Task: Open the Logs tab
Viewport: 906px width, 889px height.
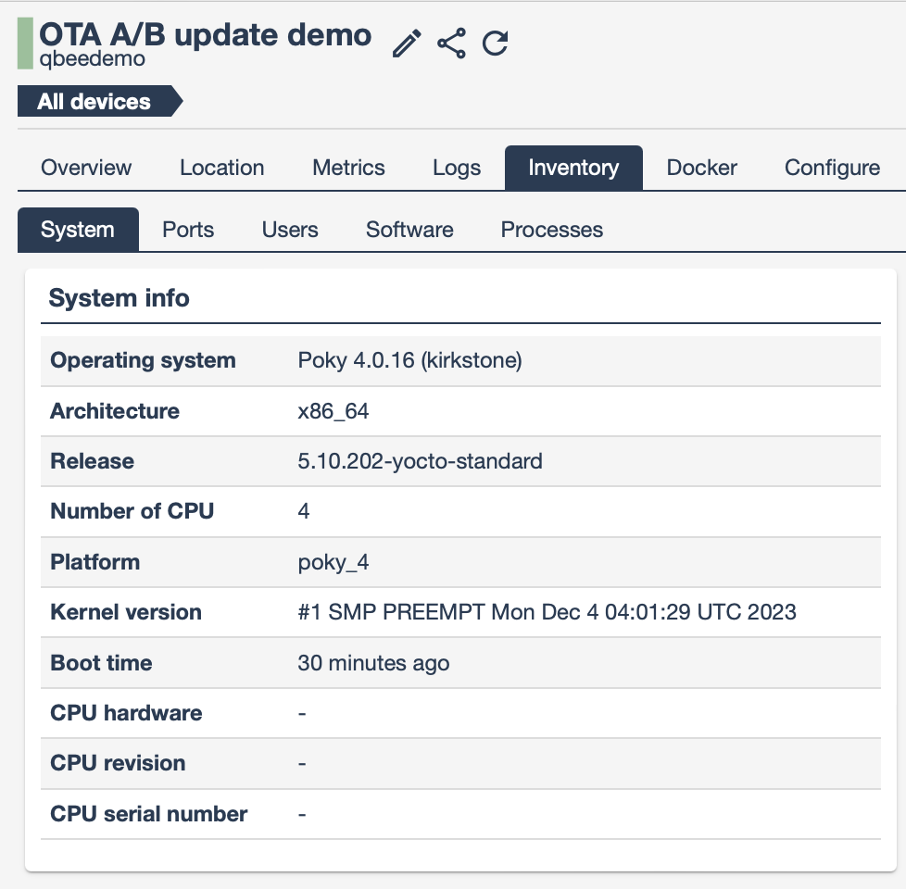Action: (x=457, y=168)
